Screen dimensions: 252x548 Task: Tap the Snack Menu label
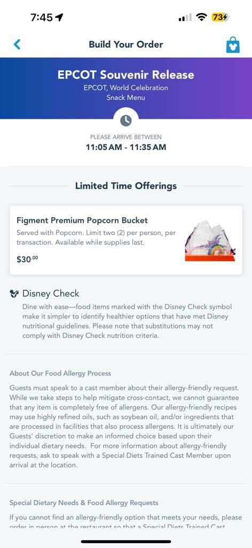(126, 97)
